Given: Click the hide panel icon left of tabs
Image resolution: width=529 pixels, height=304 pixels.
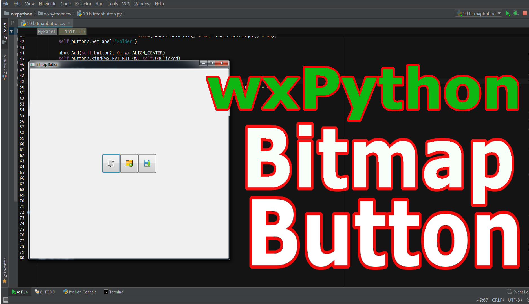Looking at the screenshot, I should point(13,23).
